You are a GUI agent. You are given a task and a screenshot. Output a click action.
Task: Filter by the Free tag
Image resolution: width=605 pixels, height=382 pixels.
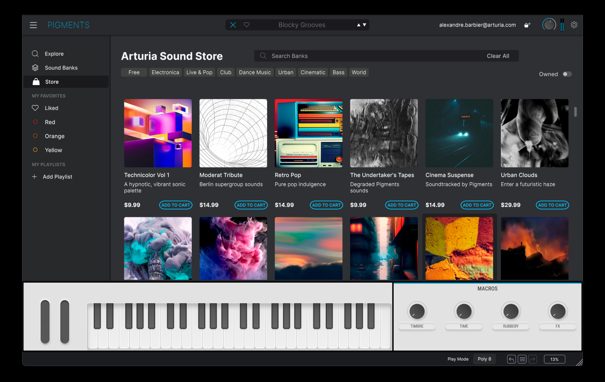134,73
